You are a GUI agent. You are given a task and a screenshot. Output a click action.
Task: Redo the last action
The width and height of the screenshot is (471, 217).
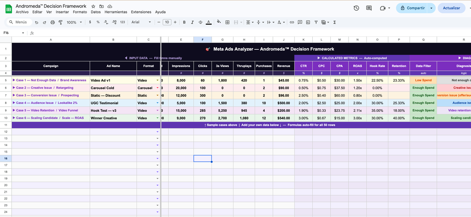coord(45,22)
